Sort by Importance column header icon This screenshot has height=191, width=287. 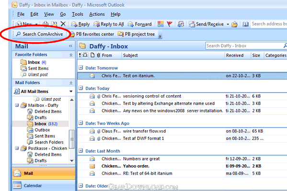pyautogui.click(x=80, y=55)
